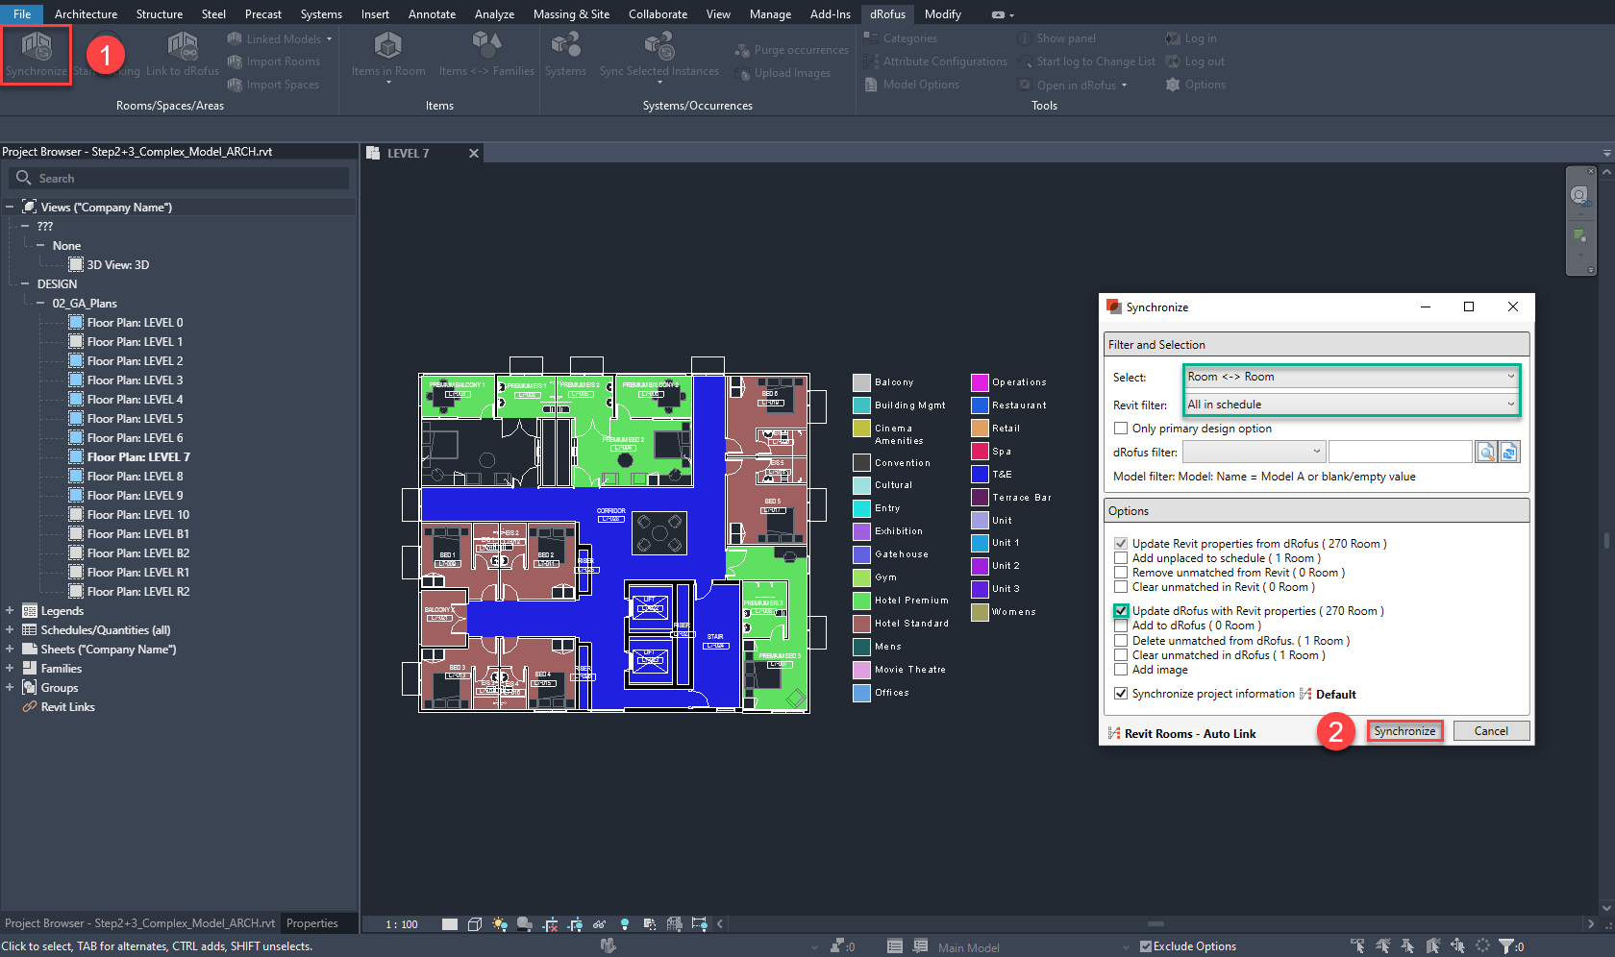Uncheck Update dRofus with Revit properties

click(x=1121, y=610)
